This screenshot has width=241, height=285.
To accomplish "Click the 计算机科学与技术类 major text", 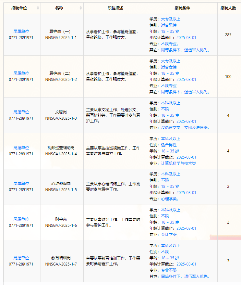I will [178, 163].
